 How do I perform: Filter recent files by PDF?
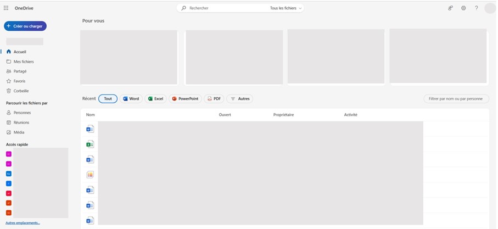click(x=214, y=99)
